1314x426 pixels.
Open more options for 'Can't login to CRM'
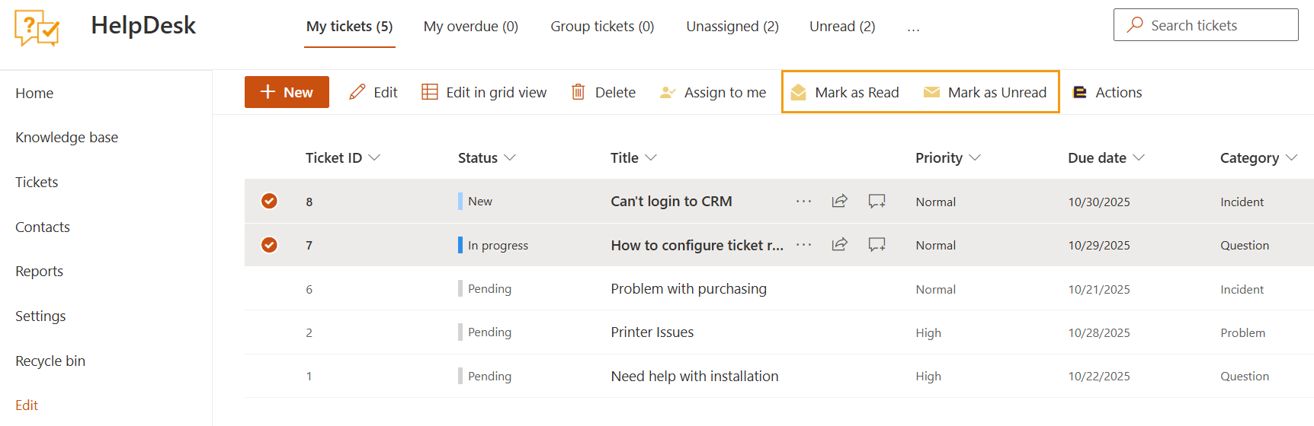click(x=803, y=201)
